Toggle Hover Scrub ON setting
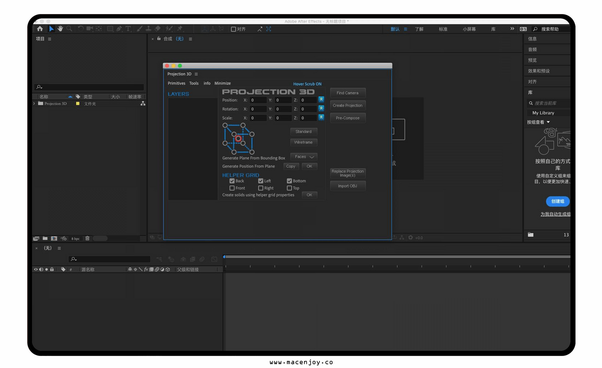Screen dimensions: 602x368 308,84
